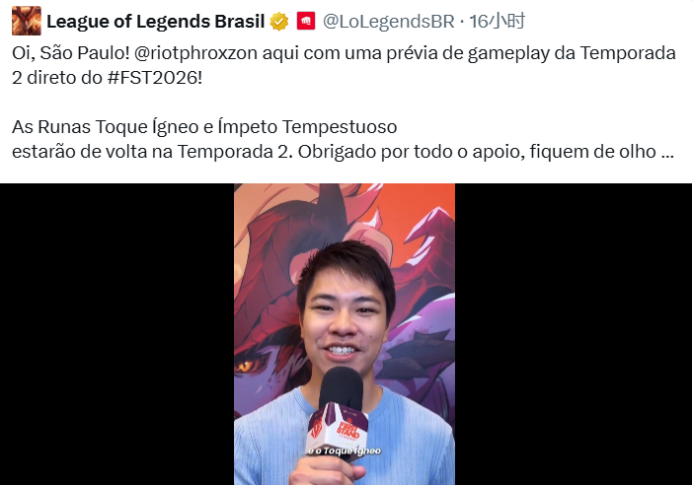Click the gold verified badge
Screen dimensions: 692x485
(279, 21)
